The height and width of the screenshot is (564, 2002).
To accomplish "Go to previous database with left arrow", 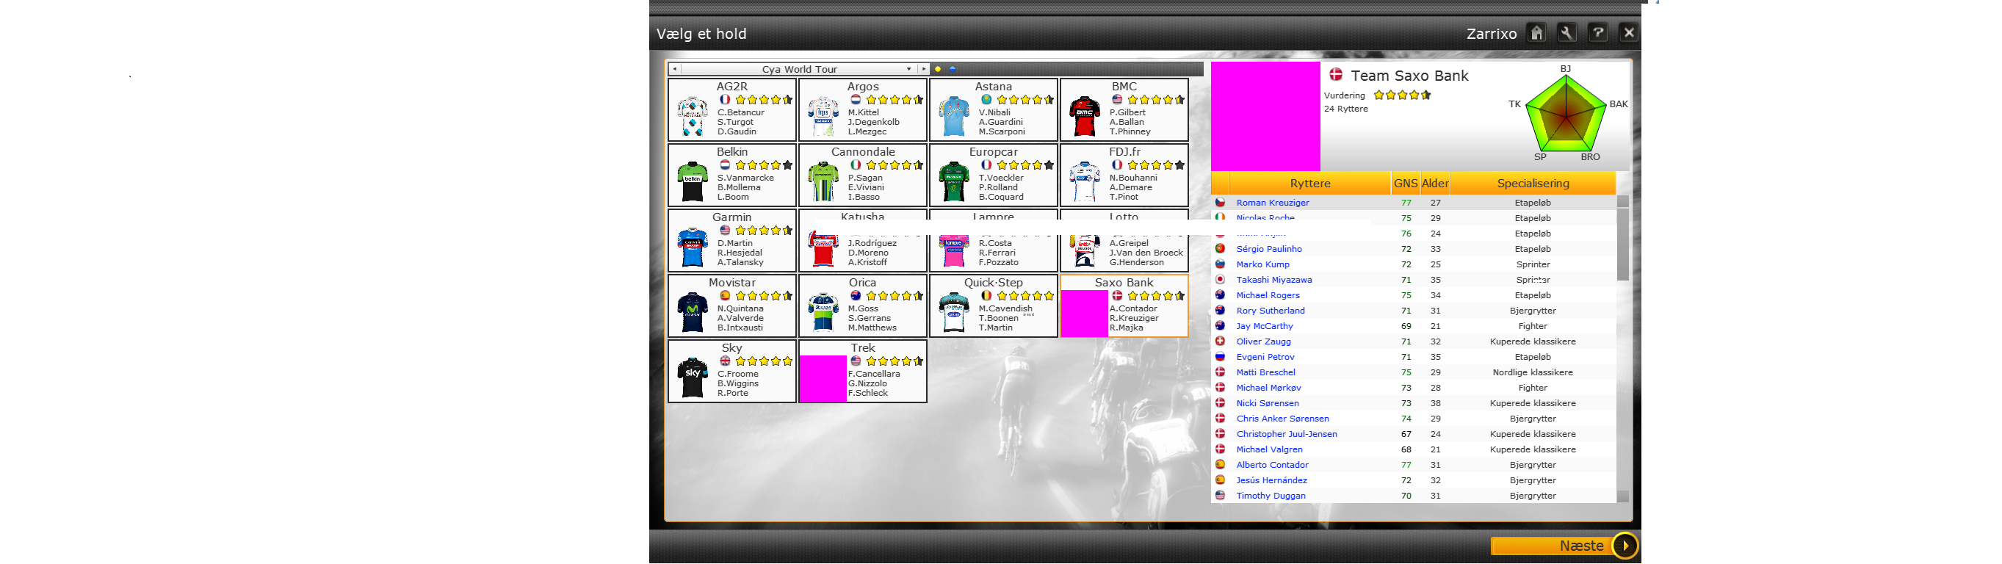I will 675,69.
